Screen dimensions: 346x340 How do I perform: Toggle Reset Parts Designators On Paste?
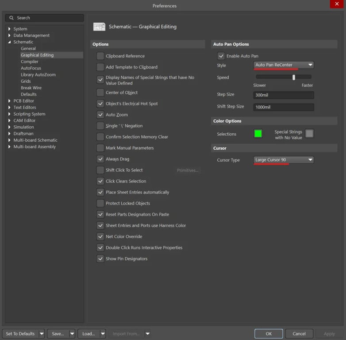coord(100,214)
